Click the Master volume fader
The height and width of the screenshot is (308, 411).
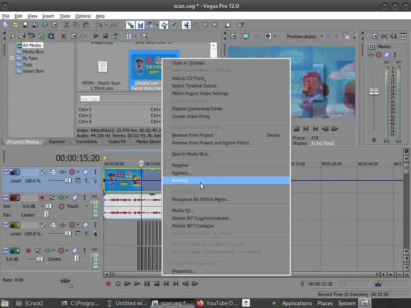[x=374, y=92]
